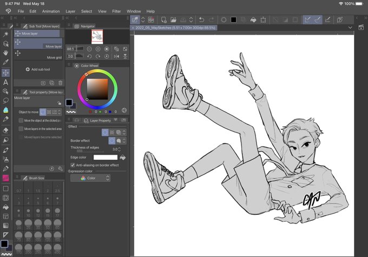
Task: Select the Gradient tool
Action: click(x=5, y=226)
